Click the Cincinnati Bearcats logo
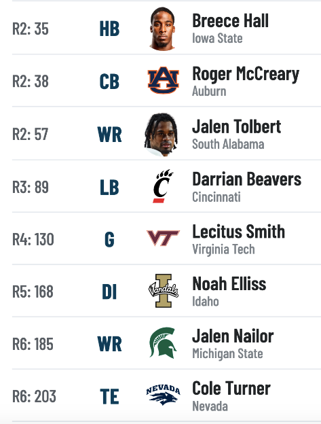Image resolution: width=321 pixels, height=424 pixels. [163, 186]
